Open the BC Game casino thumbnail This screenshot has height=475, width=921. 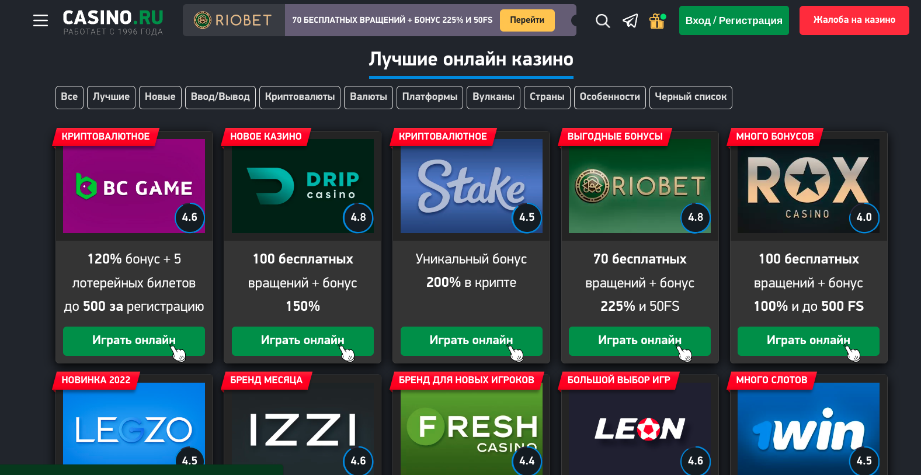(134, 186)
